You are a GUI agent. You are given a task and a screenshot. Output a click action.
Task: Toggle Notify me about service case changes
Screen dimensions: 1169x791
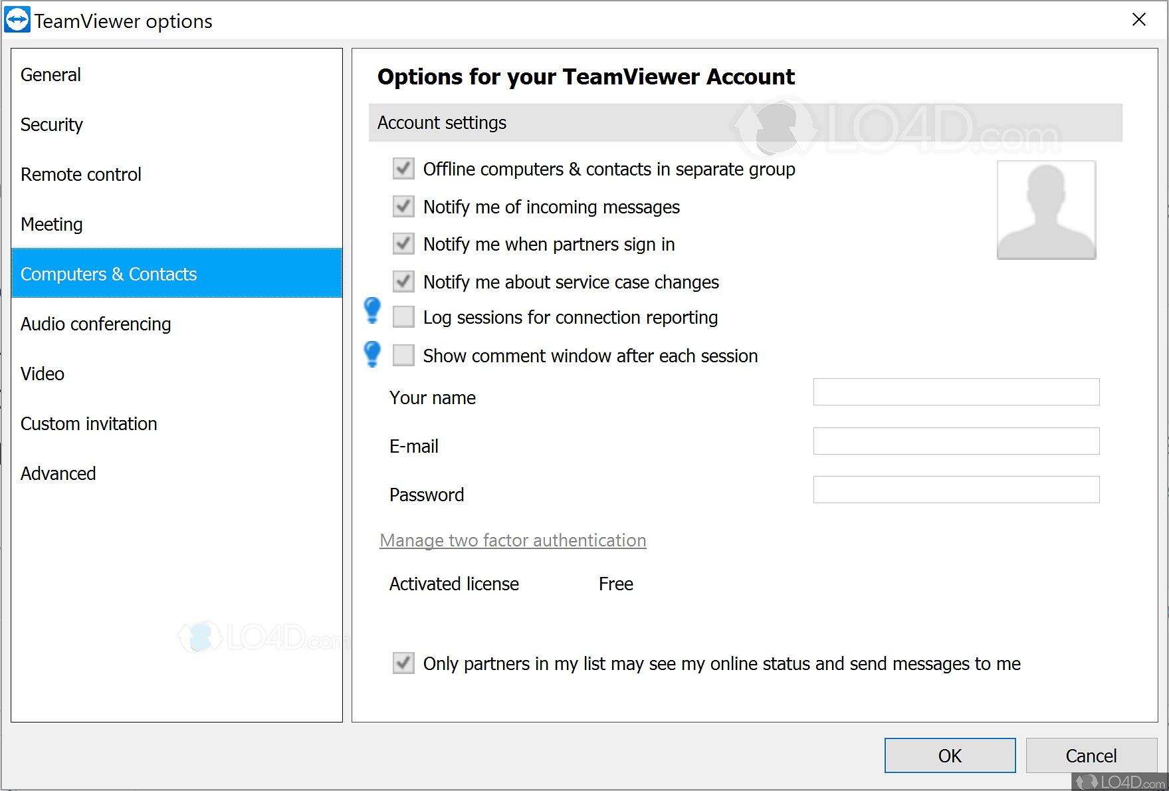(x=403, y=282)
